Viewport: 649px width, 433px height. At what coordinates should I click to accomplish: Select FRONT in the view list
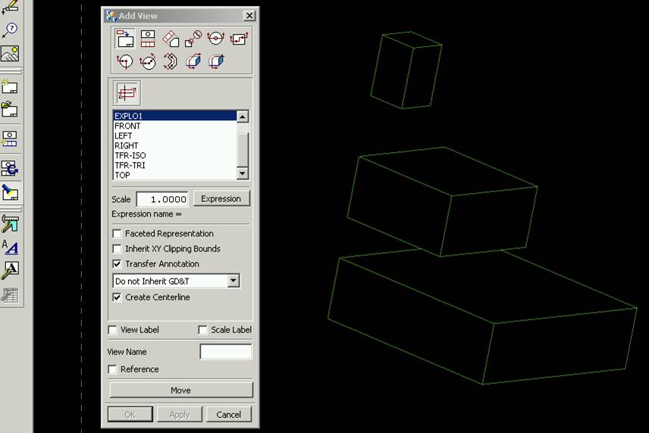point(174,126)
